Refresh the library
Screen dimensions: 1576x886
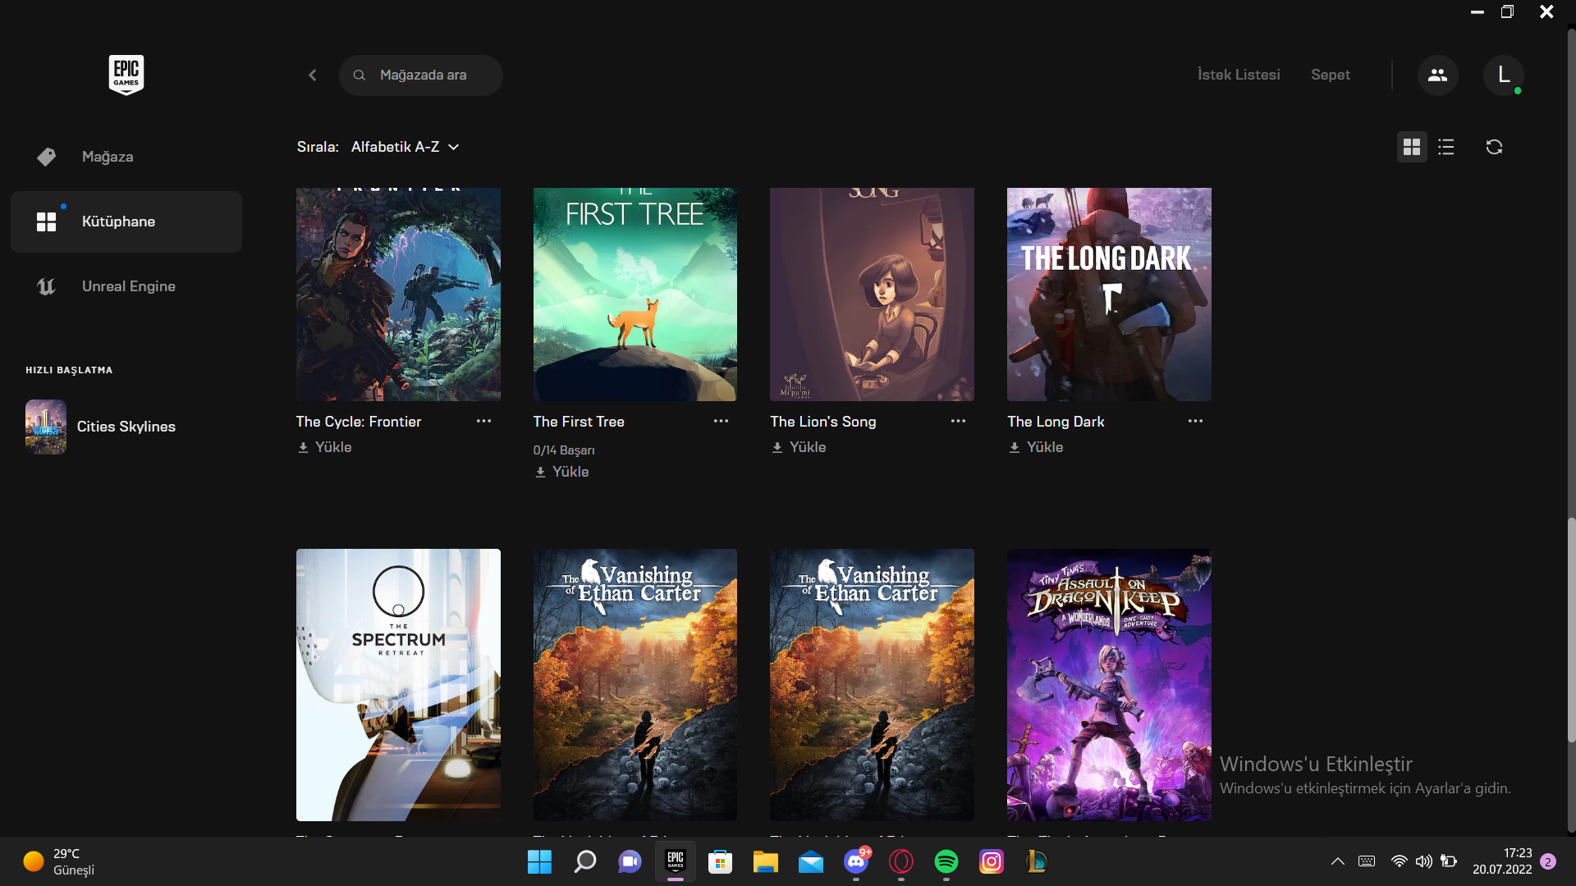pos(1494,147)
